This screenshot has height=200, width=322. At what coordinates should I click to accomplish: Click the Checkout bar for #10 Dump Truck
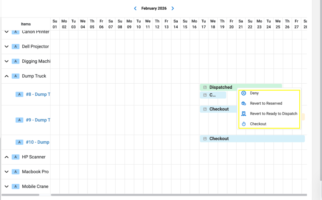(252, 139)
